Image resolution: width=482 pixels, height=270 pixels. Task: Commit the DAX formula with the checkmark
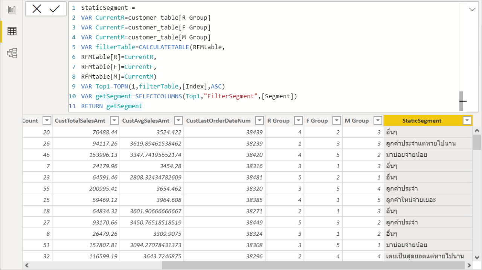coord(54,9)
